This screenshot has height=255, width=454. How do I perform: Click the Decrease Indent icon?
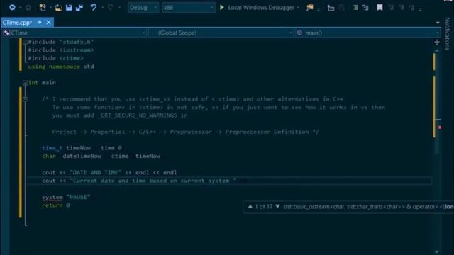pyautogui.click(x=355, y=8)
